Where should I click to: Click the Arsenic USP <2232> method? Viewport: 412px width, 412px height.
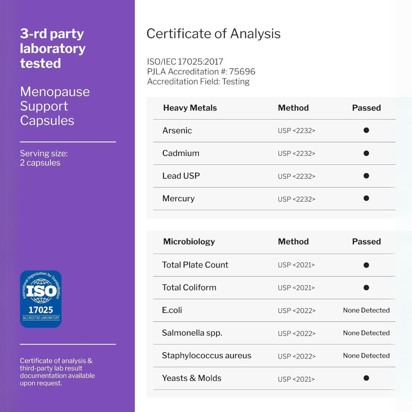[x=296, y=130]
